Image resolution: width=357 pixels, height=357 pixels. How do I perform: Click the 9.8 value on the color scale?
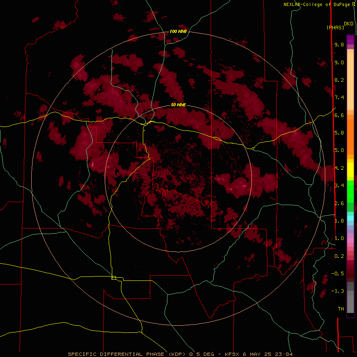(x=339, y=44)
